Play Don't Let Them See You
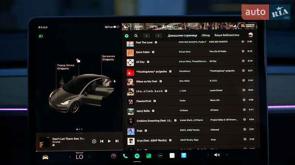This screenshot has height=165, width=295. (109, 141)
